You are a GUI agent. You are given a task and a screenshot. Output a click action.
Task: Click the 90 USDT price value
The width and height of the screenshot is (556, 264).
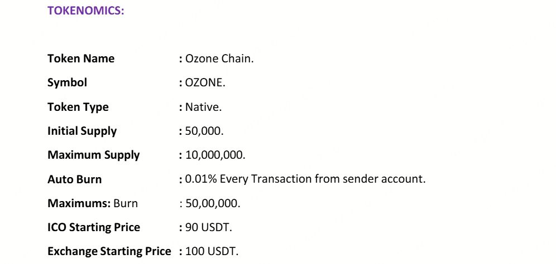(x=209, y=227)
